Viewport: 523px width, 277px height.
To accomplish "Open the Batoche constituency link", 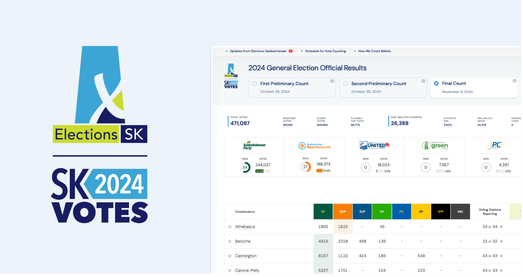I will pyautogui.click(x=243, y=241).
